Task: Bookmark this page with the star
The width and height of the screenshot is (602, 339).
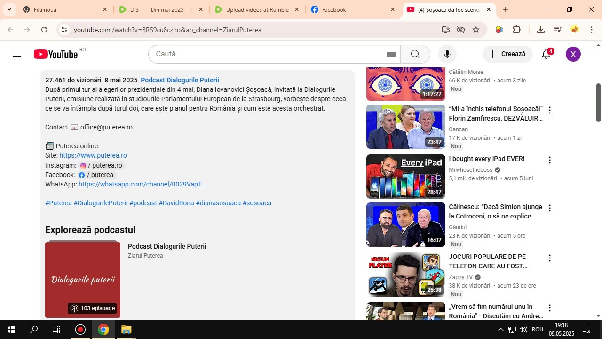Action: coord(476,30)
